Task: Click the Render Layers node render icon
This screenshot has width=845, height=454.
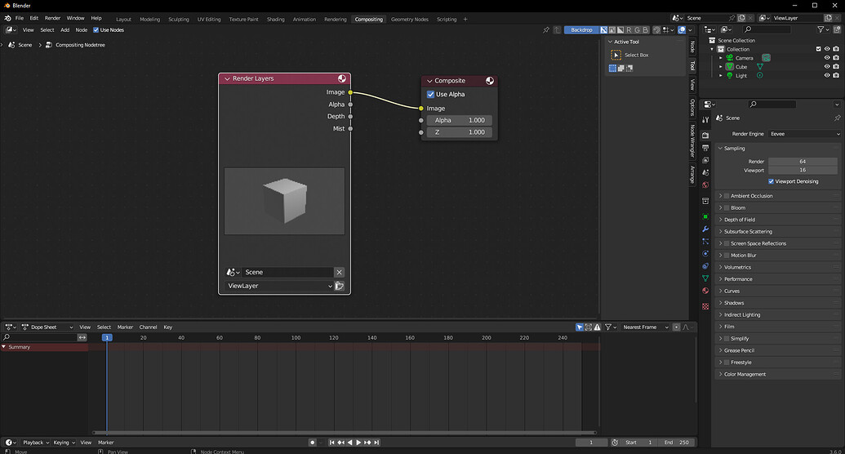Action: click(x=341, y=78)
